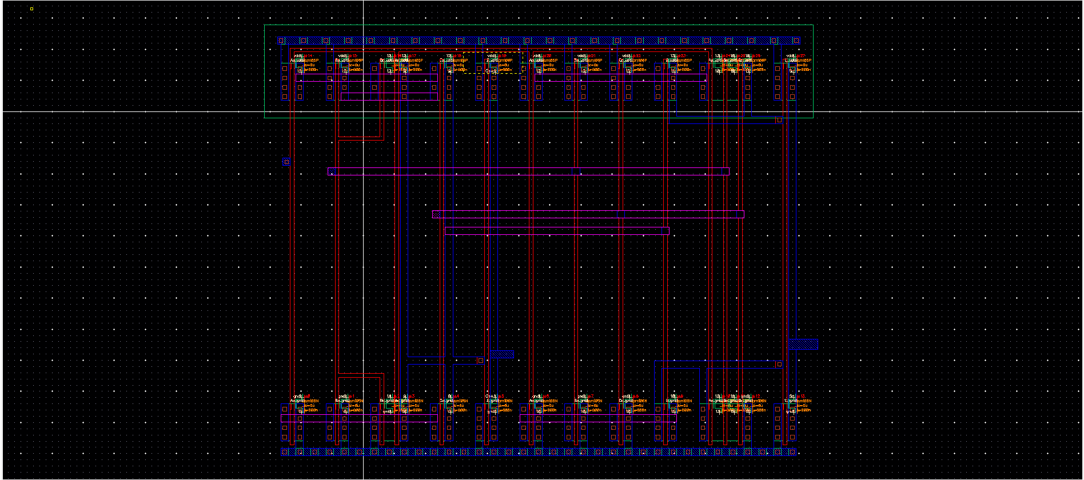1084x480 pixels.
Task: Click instance label I#23 in PMOS row
Action: pos(682,56)
